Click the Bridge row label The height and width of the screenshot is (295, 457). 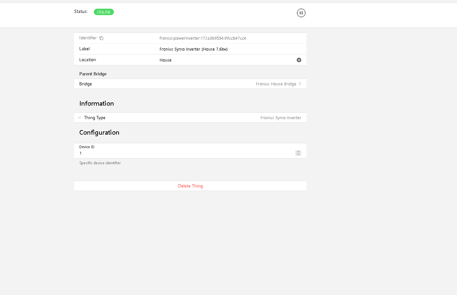tap(85, 84)
